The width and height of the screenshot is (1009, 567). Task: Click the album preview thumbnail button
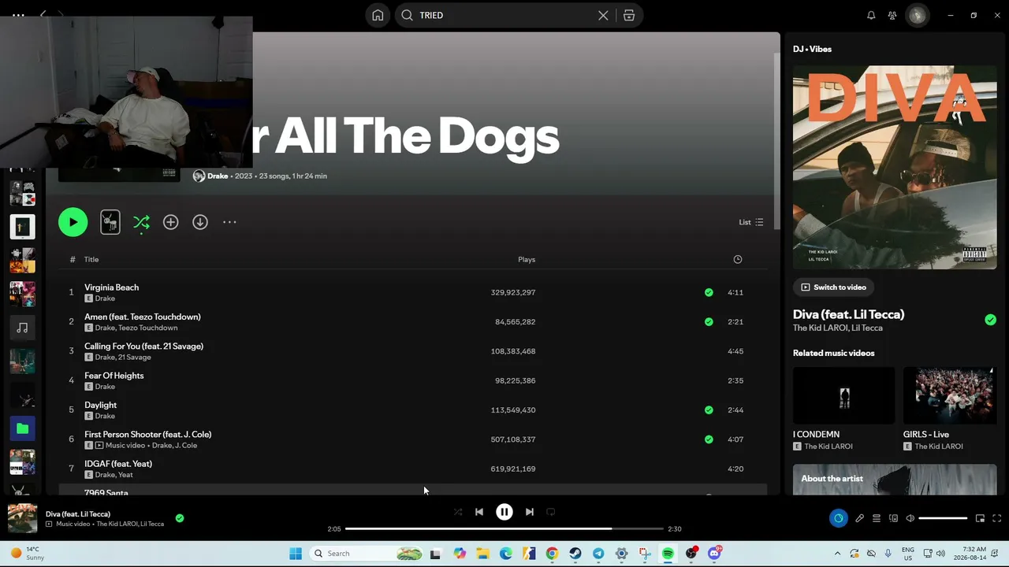110,222
